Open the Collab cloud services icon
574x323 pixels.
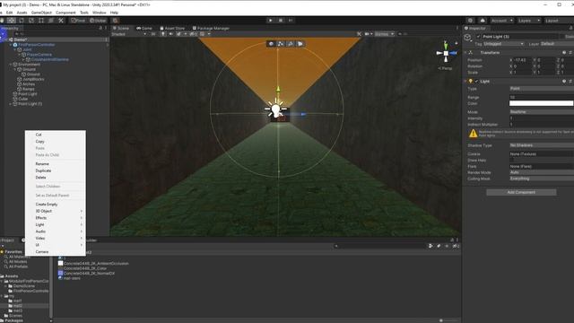483,21
